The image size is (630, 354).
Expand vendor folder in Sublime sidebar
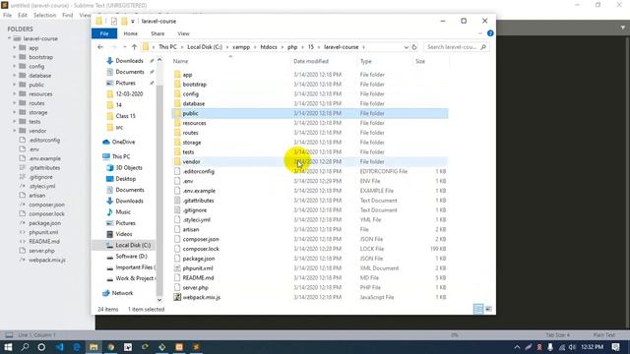coord(14,131)
